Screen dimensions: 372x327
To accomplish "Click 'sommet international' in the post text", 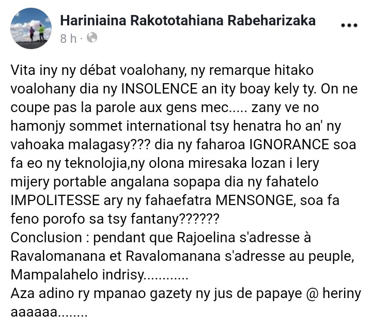I will click(x=137, y=126).
